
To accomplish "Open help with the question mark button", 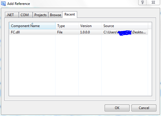I will coord(143,2).
